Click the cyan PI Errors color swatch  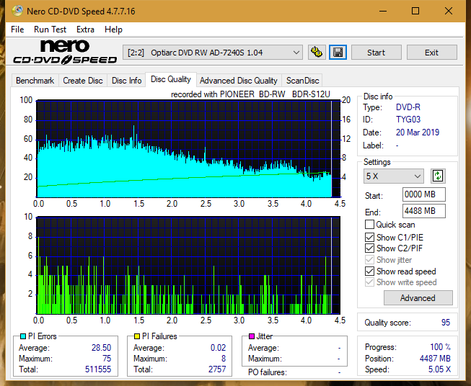pyautogui.click(x=23, y=336)
